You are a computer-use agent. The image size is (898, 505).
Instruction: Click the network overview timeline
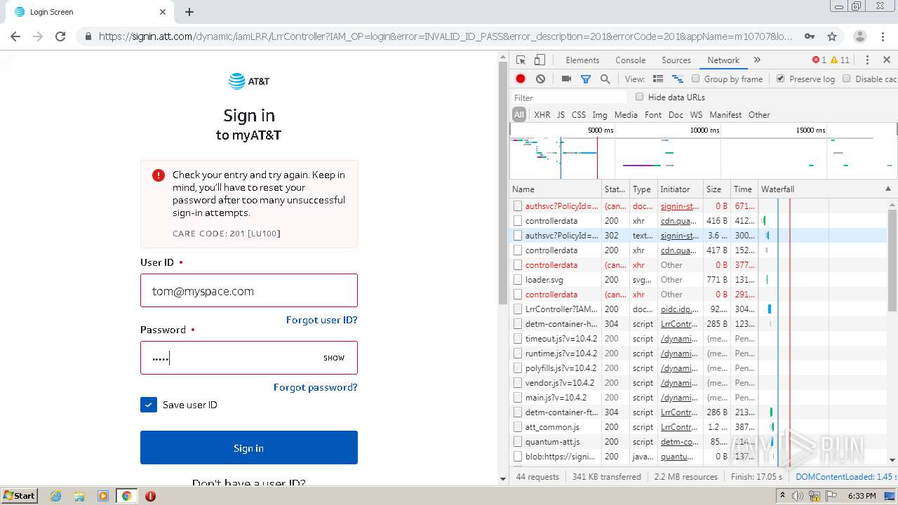[x=703, y=151]
